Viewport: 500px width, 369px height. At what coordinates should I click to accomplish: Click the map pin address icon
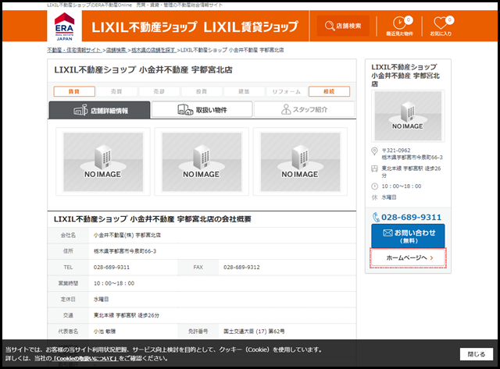click(375, 151)
